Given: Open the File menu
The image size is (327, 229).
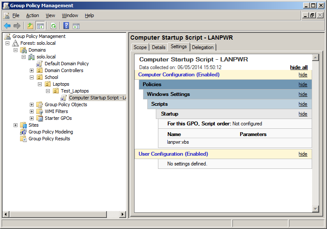Looking at the screenshot, I should (16, 15).
